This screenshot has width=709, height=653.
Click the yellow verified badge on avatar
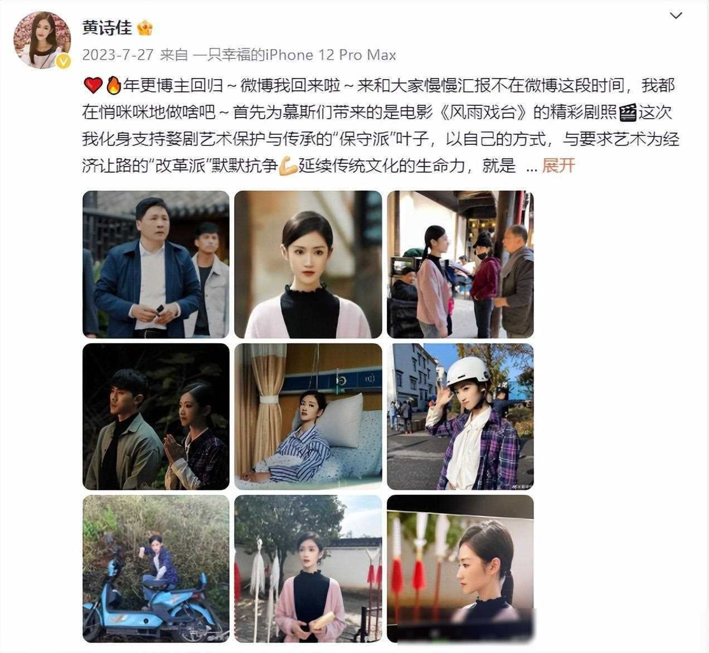click(x=63, y=61)
